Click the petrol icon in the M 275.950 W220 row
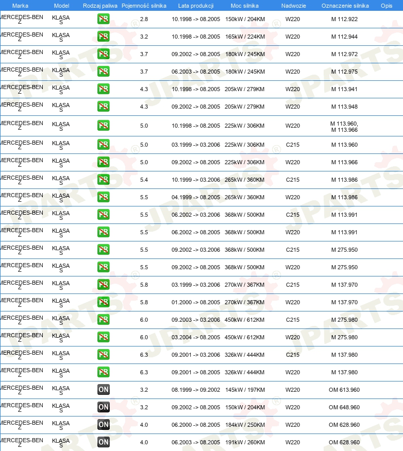The image size is (403, 451). (x=104, y=267)
